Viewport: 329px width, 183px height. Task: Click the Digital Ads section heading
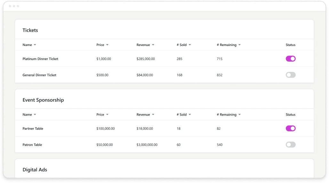[35, 170]
